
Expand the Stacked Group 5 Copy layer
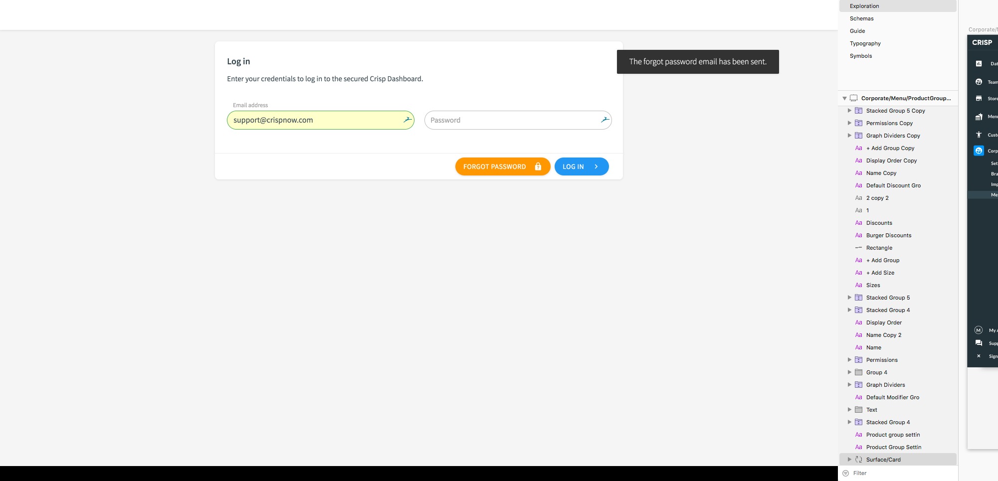coord(849,111)
